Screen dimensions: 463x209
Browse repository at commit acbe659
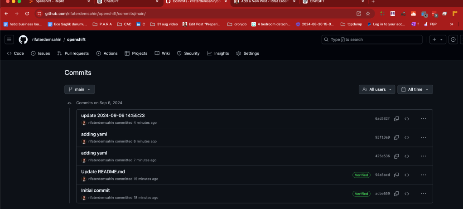point(407,194)
